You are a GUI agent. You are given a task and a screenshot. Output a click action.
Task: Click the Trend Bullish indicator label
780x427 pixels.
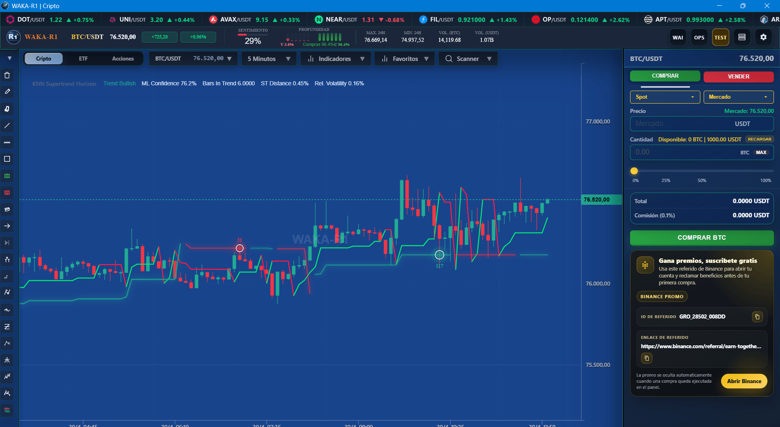119,83
